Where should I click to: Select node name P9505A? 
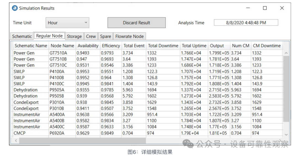(x=57, y=90)
